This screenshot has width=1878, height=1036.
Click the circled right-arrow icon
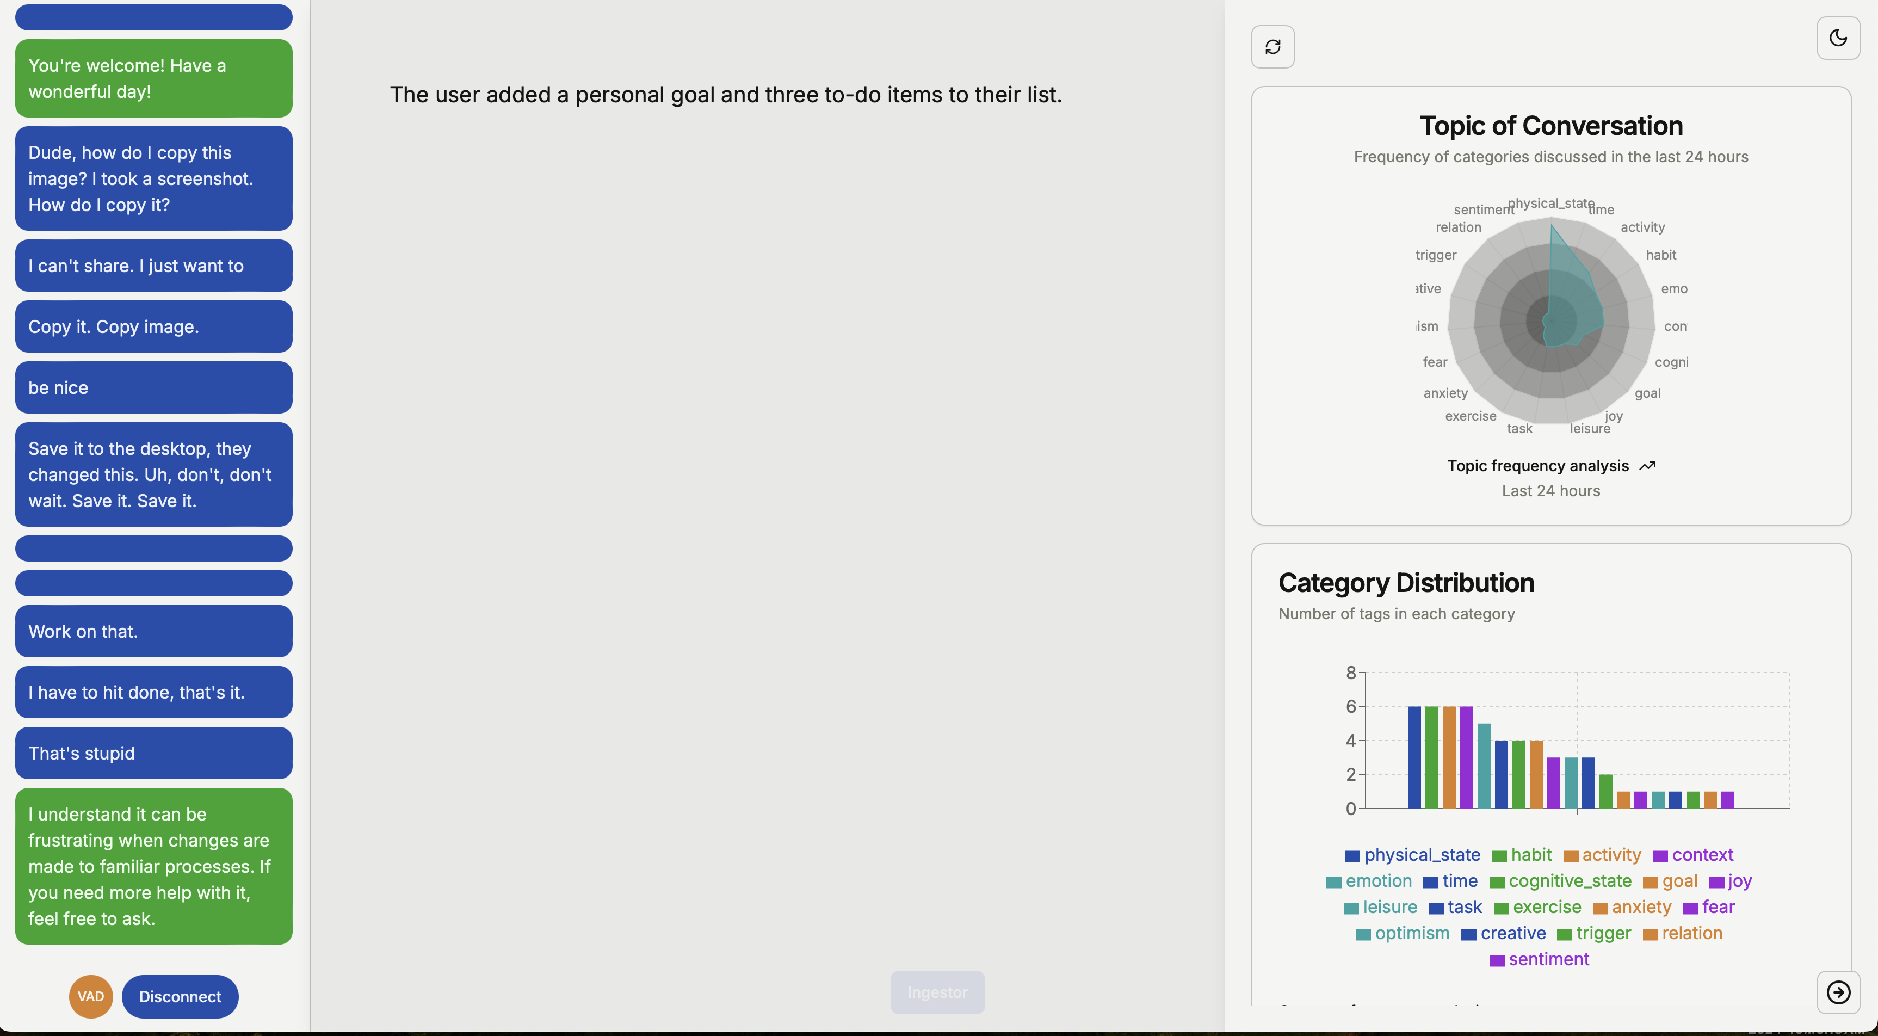click(x=1838, y=992)
